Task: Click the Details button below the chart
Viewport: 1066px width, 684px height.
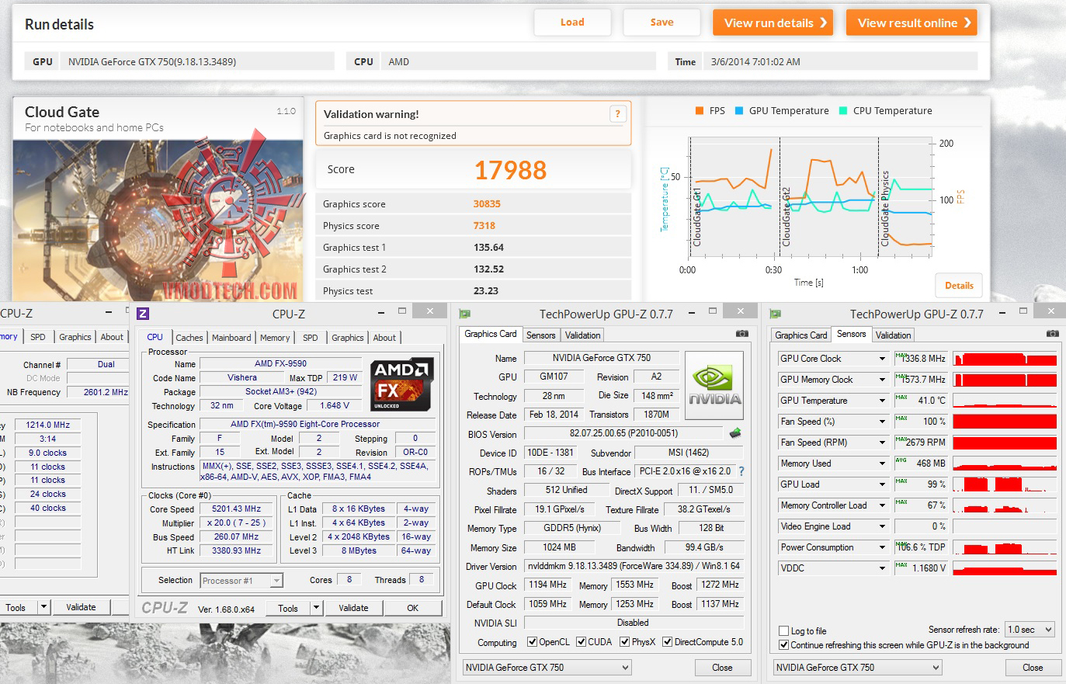Action: (959, 286)
